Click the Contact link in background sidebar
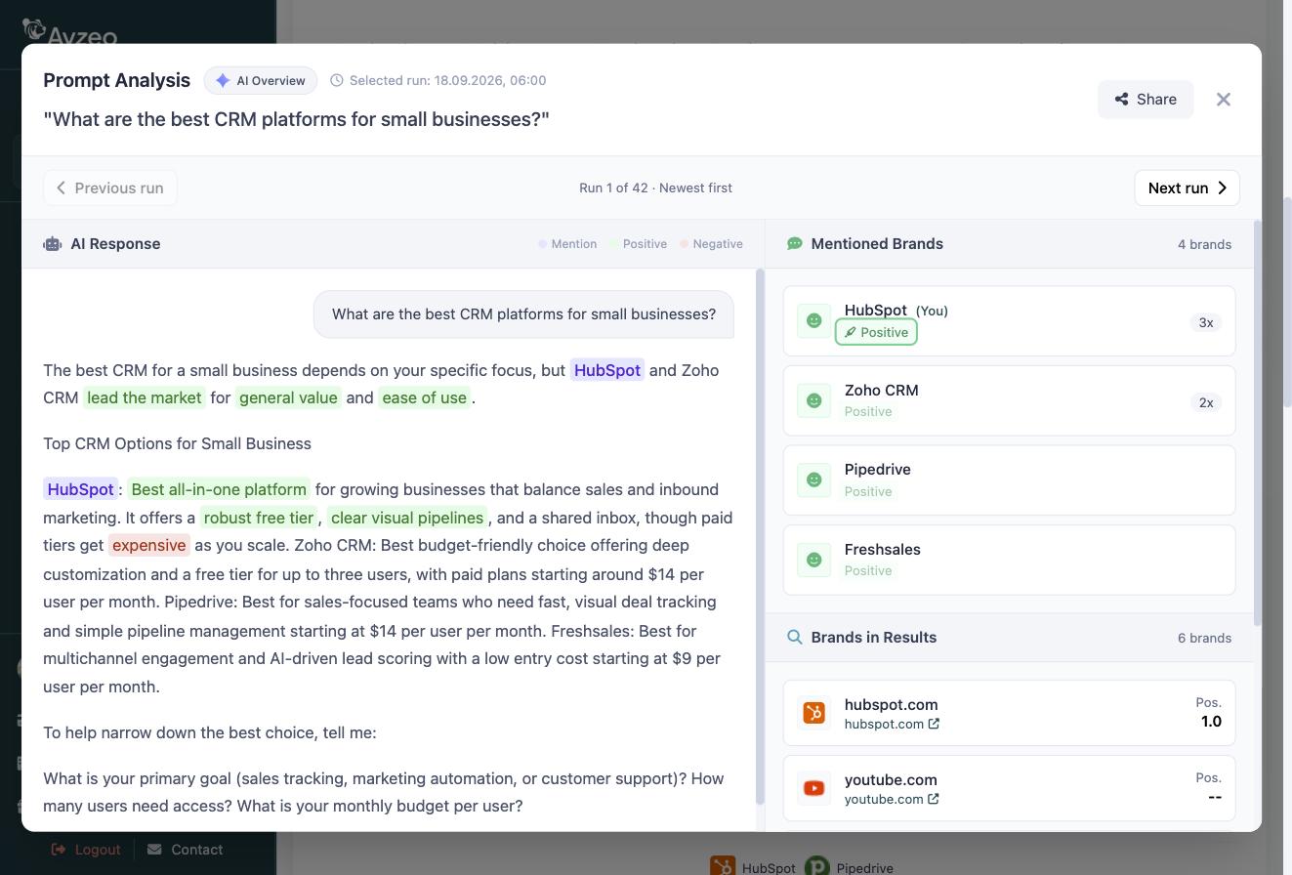 click(x=186, y=850)
